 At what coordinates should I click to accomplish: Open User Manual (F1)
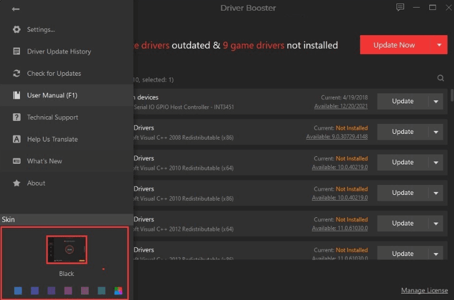(x=66, y=95)
